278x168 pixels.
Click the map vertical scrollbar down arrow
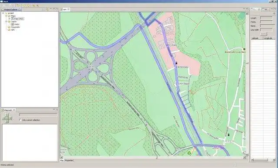pos(247,155)
